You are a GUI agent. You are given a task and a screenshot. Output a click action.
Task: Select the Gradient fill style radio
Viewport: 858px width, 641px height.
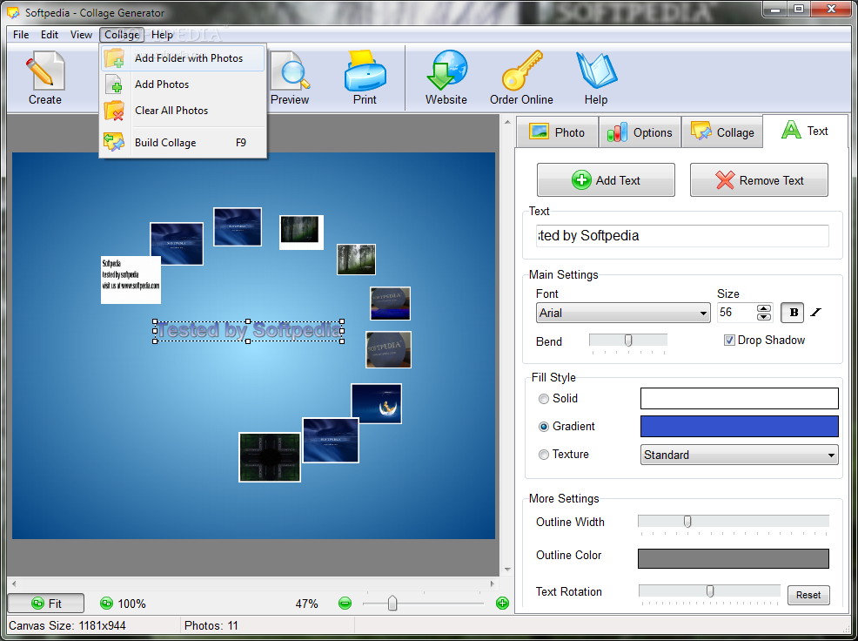(543, 427)
